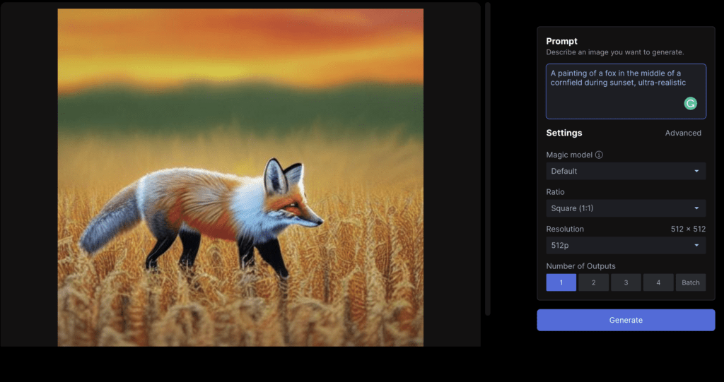Set number of outputs to 1
724x382 pixels.
[x=561, y=282]
